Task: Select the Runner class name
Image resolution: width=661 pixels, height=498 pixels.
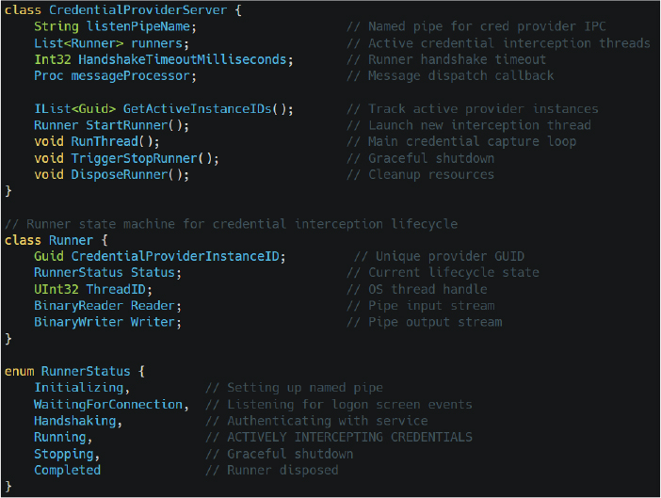Action: 71,240
